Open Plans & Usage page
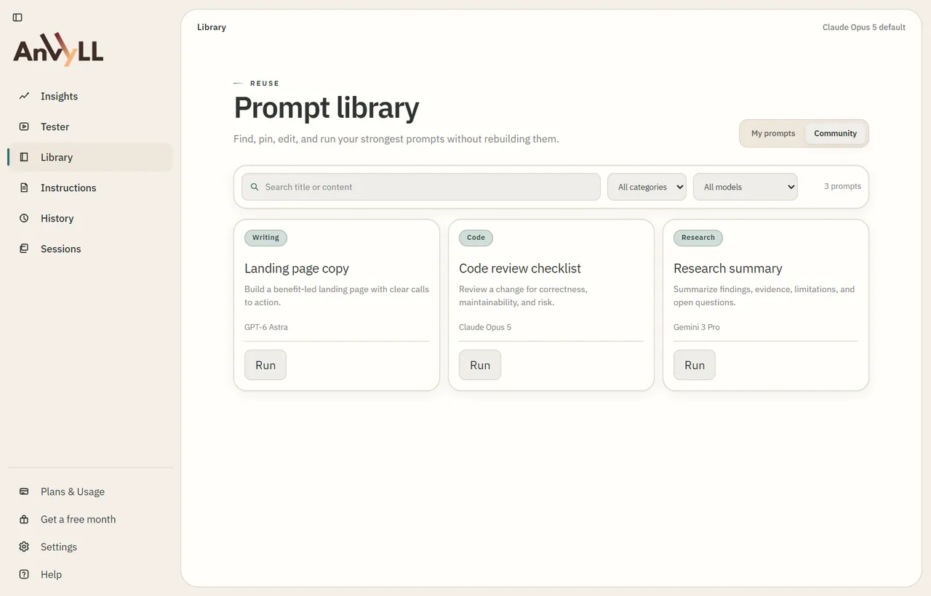931x596 pixels. 90,491
